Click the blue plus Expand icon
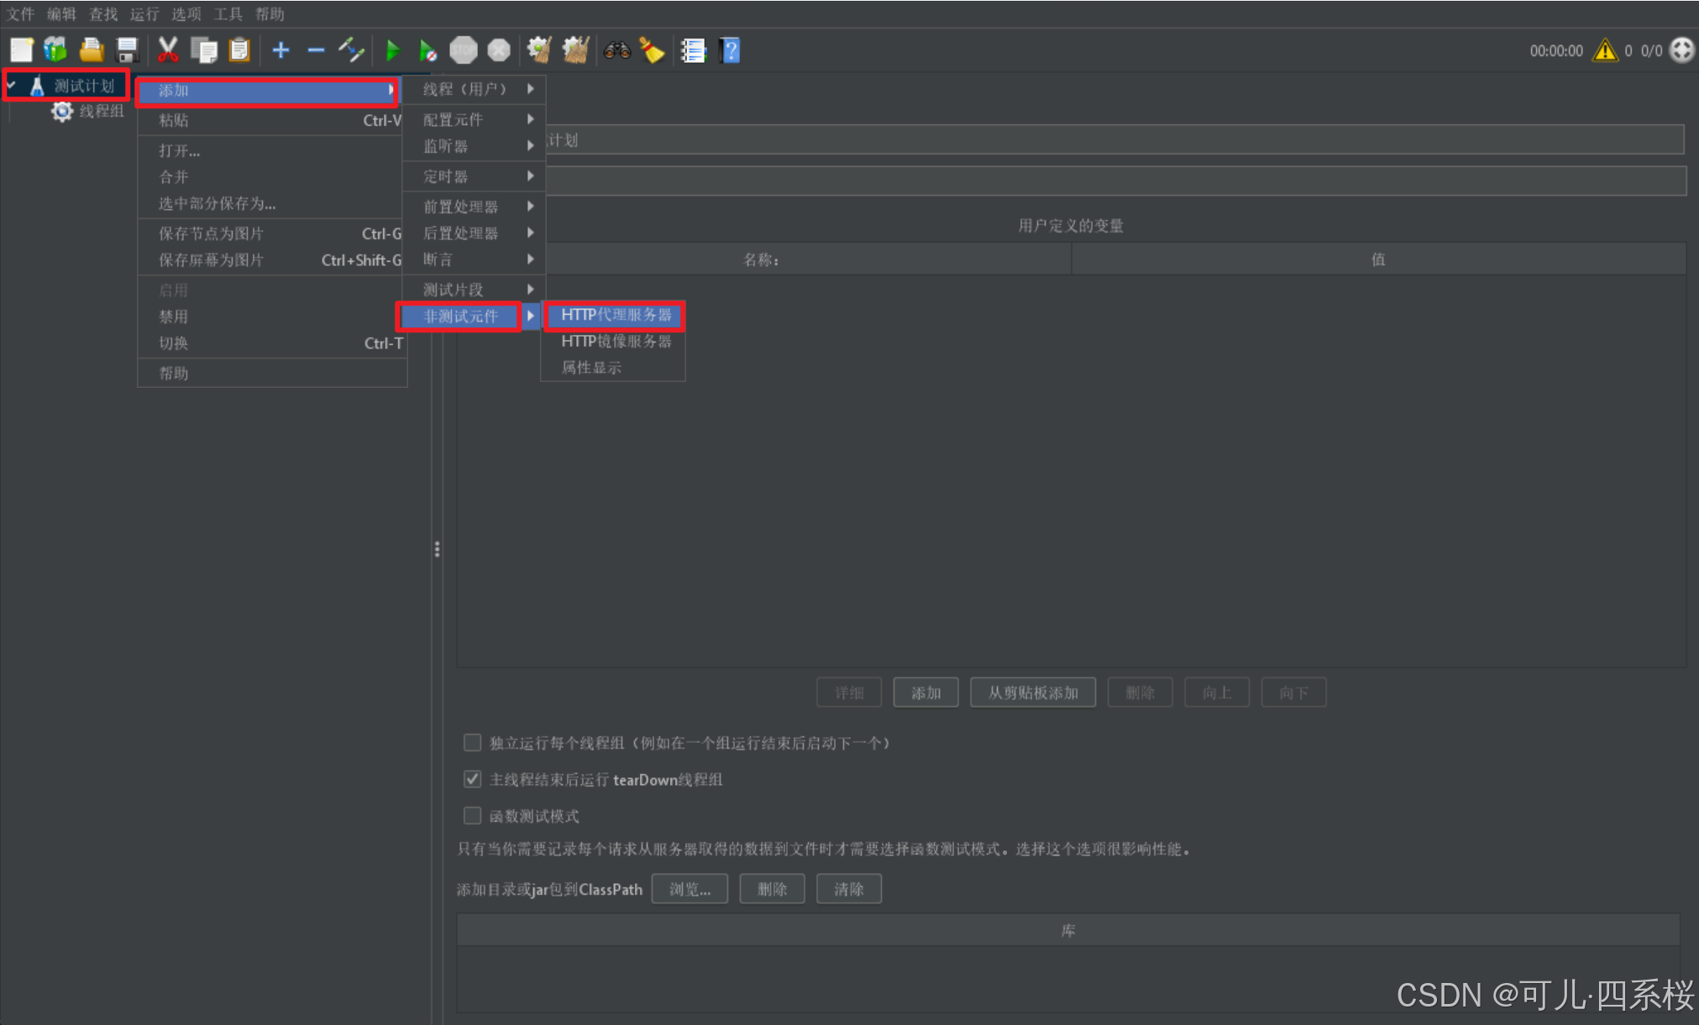The width and height of the screenshot is (1699, 1025). point(281,50)
